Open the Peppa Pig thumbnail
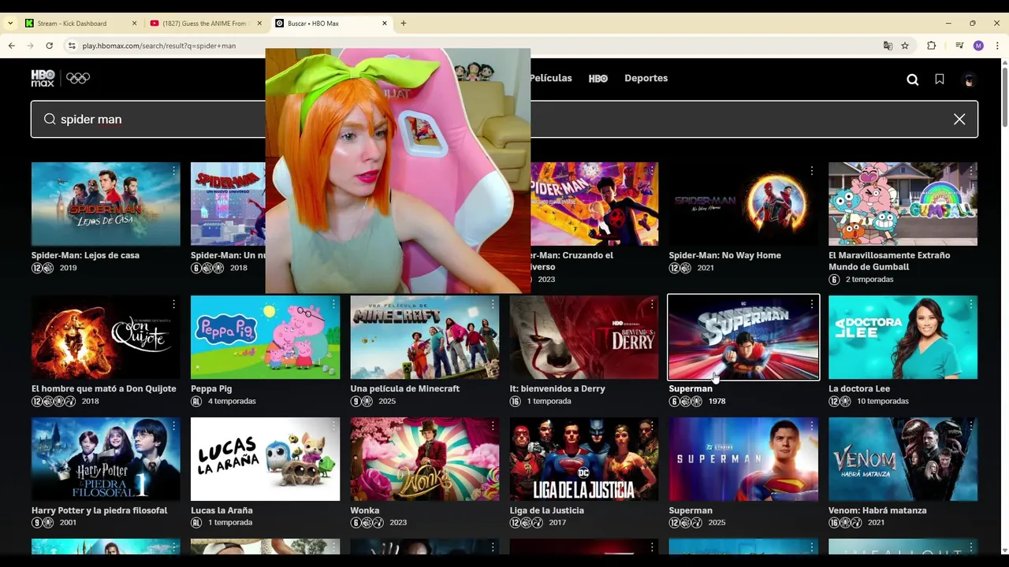This screenshot has height=567, width=1009. click(x=265, y=337)
